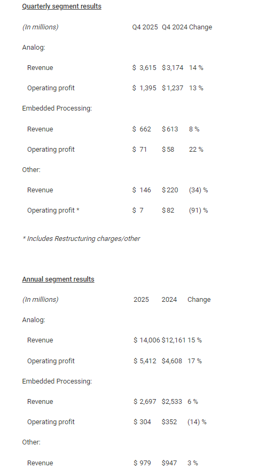This screenshot has height=476, width=274.
Task: Select the 22 % Embedded profit change
Action: (x=196, y=150)
